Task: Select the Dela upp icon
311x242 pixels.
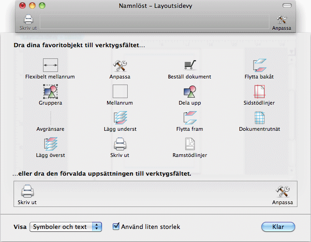Action: 190,92
